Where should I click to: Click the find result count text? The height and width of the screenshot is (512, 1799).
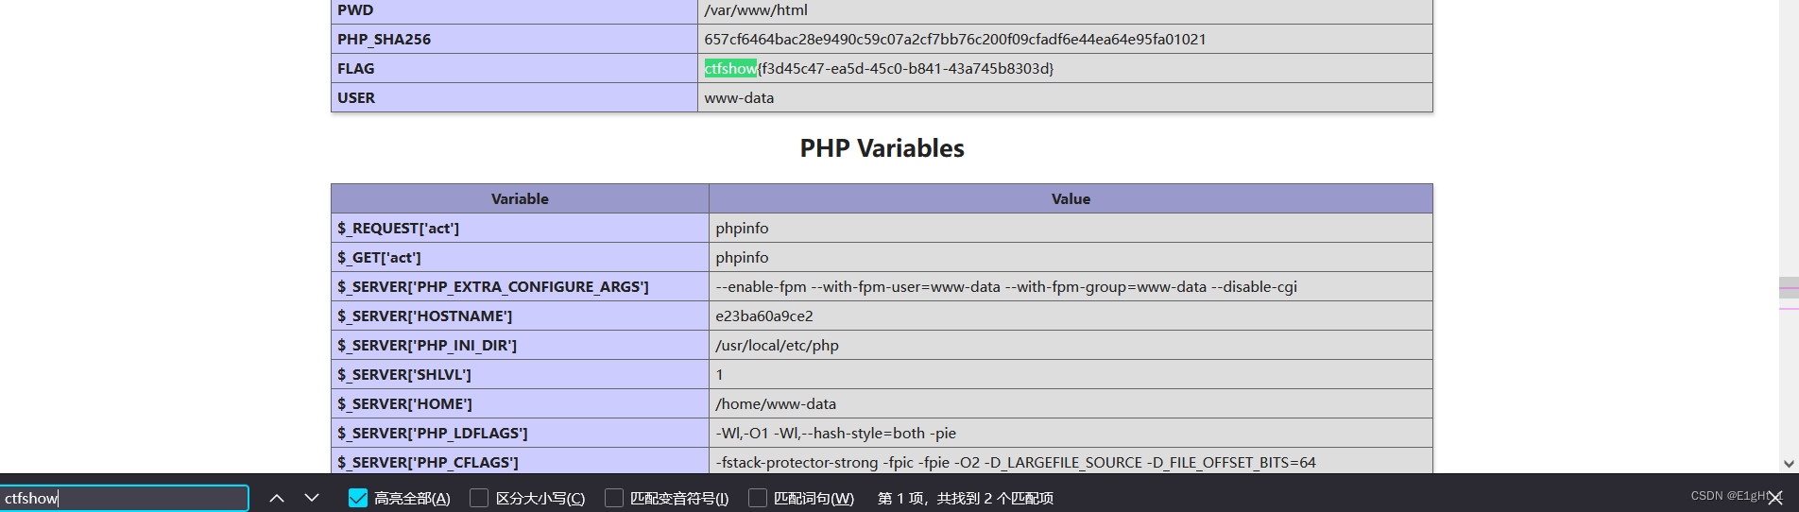click(966, 498)
